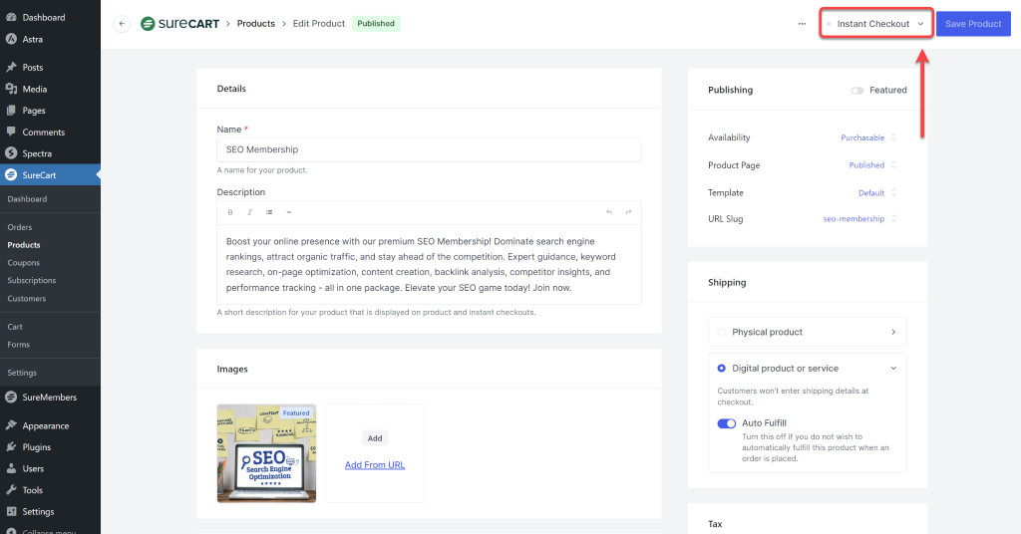
Task: Click the SureCart icon in sidebar
Action: point(11,175)
